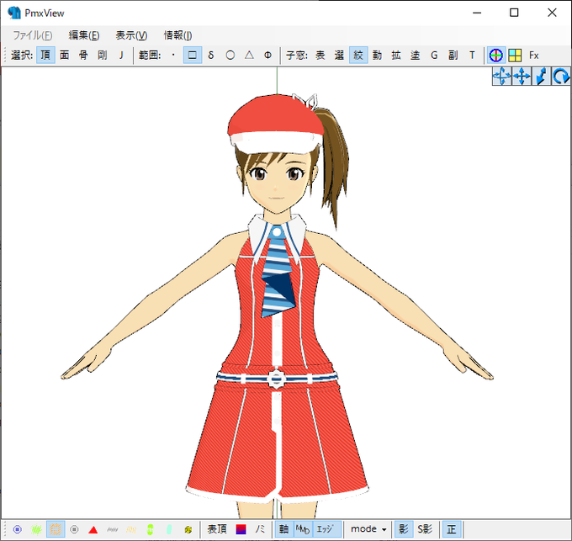This screenshot has height=541, width=572.
Task: Select rigid body mode 剛 in selection toolbar
Action: coord(103,55)
